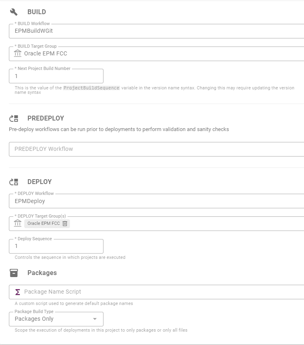Screen dimensions: 304x345
Task: Select the Oracle EPM FCC deploy target chip
Action: click(x=44, y=224)
